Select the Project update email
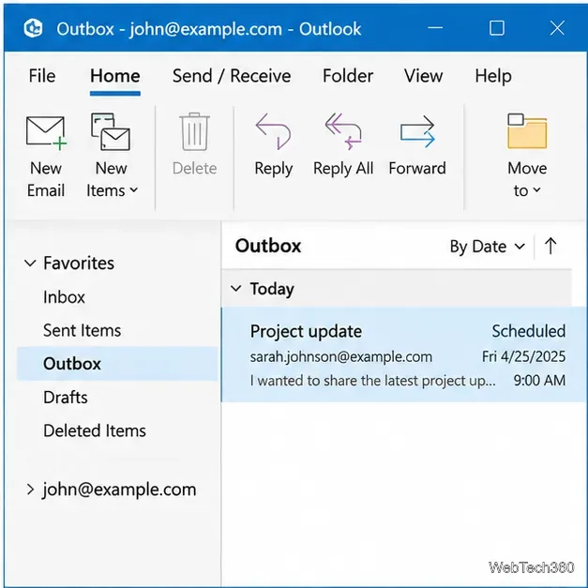The width and height of the screenshot is (588, 588). coord(404,354)
